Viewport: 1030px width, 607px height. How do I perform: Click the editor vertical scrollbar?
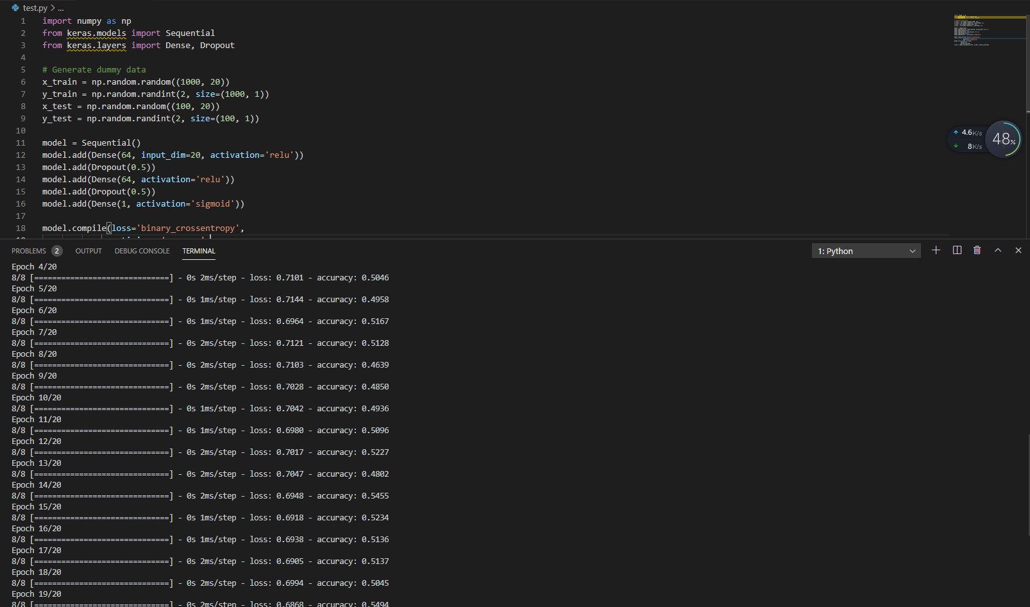point(1027,63)
